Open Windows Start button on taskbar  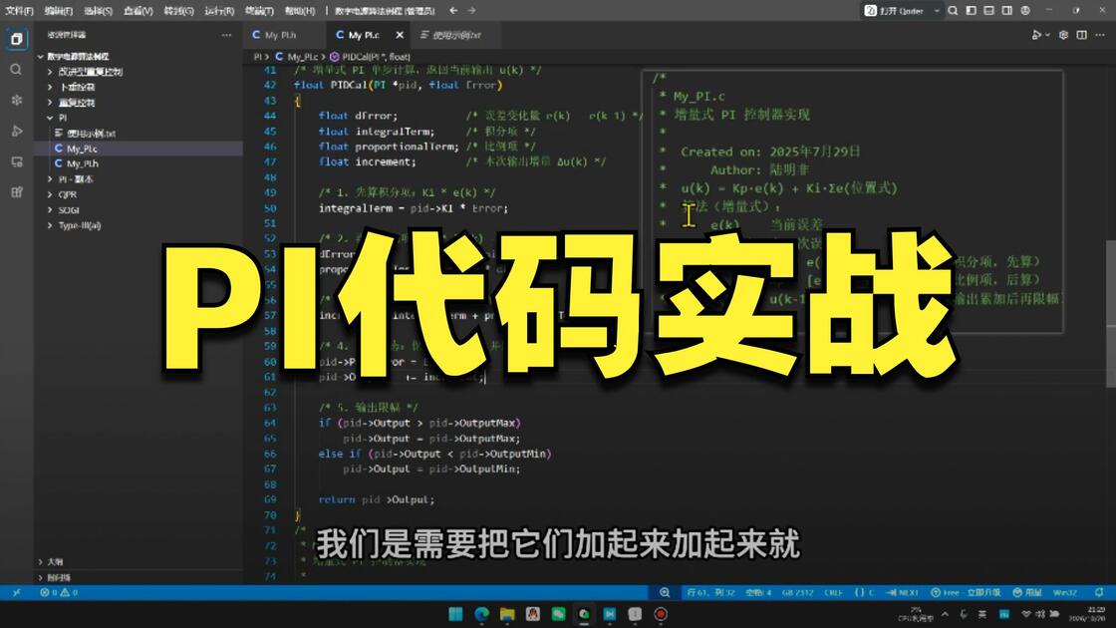pyautogui.click(x=455, y=614)
